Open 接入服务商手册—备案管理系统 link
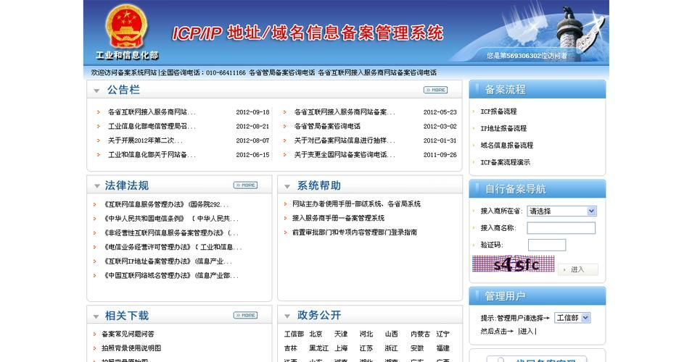Screen dimensions: 692x362 click(338, 218)
